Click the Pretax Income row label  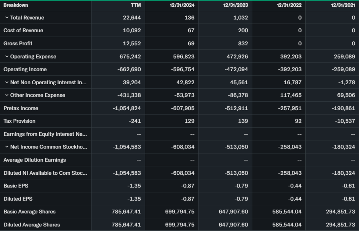[21, 108]
